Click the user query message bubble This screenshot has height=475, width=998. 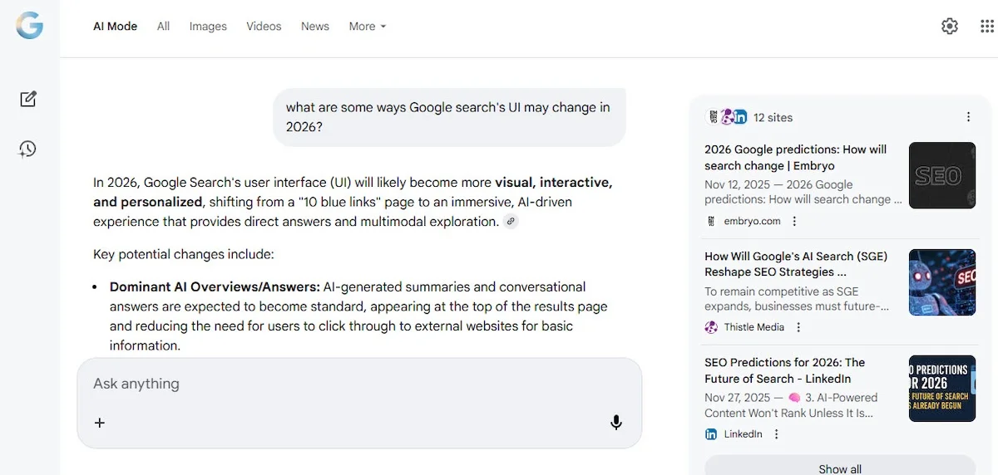[x=449, y=117]
